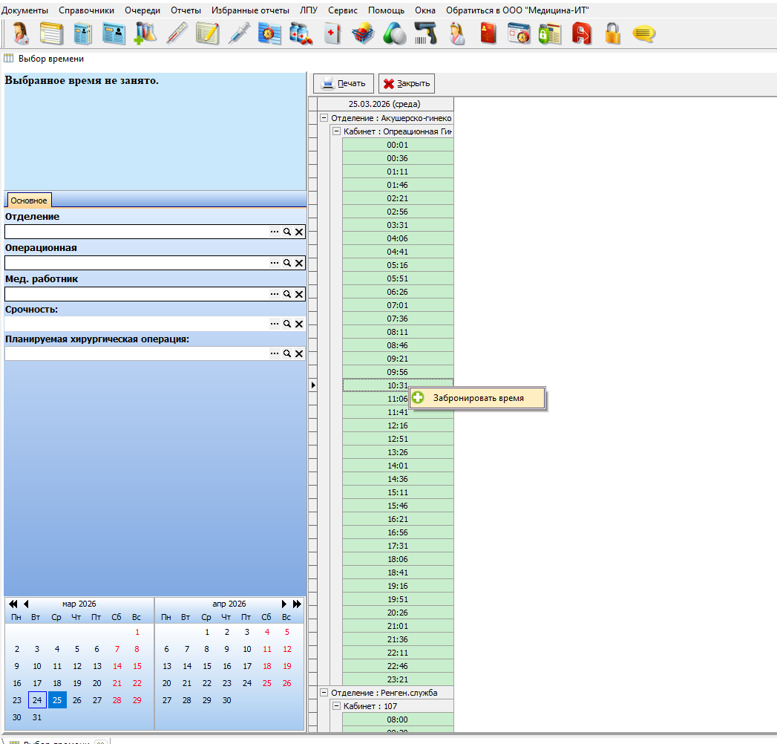Screen dimensions: 777x744
Task: Clear the Мед. работник field with X icon
Action: point(299,294)
